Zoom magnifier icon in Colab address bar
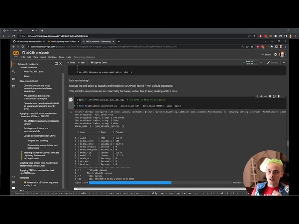This screenshot has height=224, width=299. (x=242, y=47)
